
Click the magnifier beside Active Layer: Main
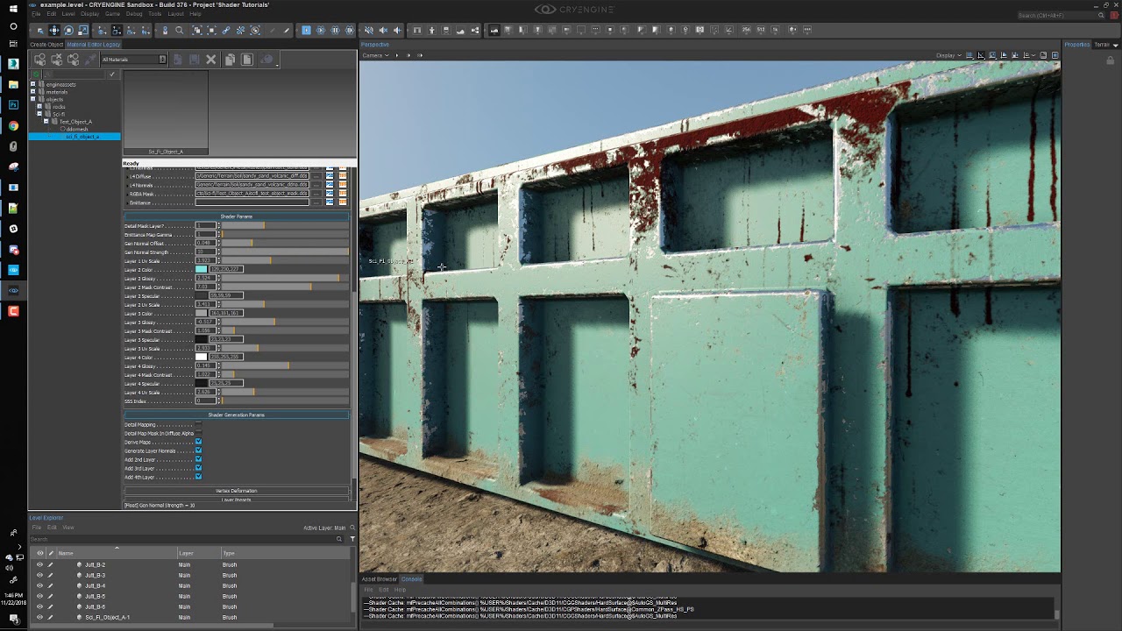point(352,528)
